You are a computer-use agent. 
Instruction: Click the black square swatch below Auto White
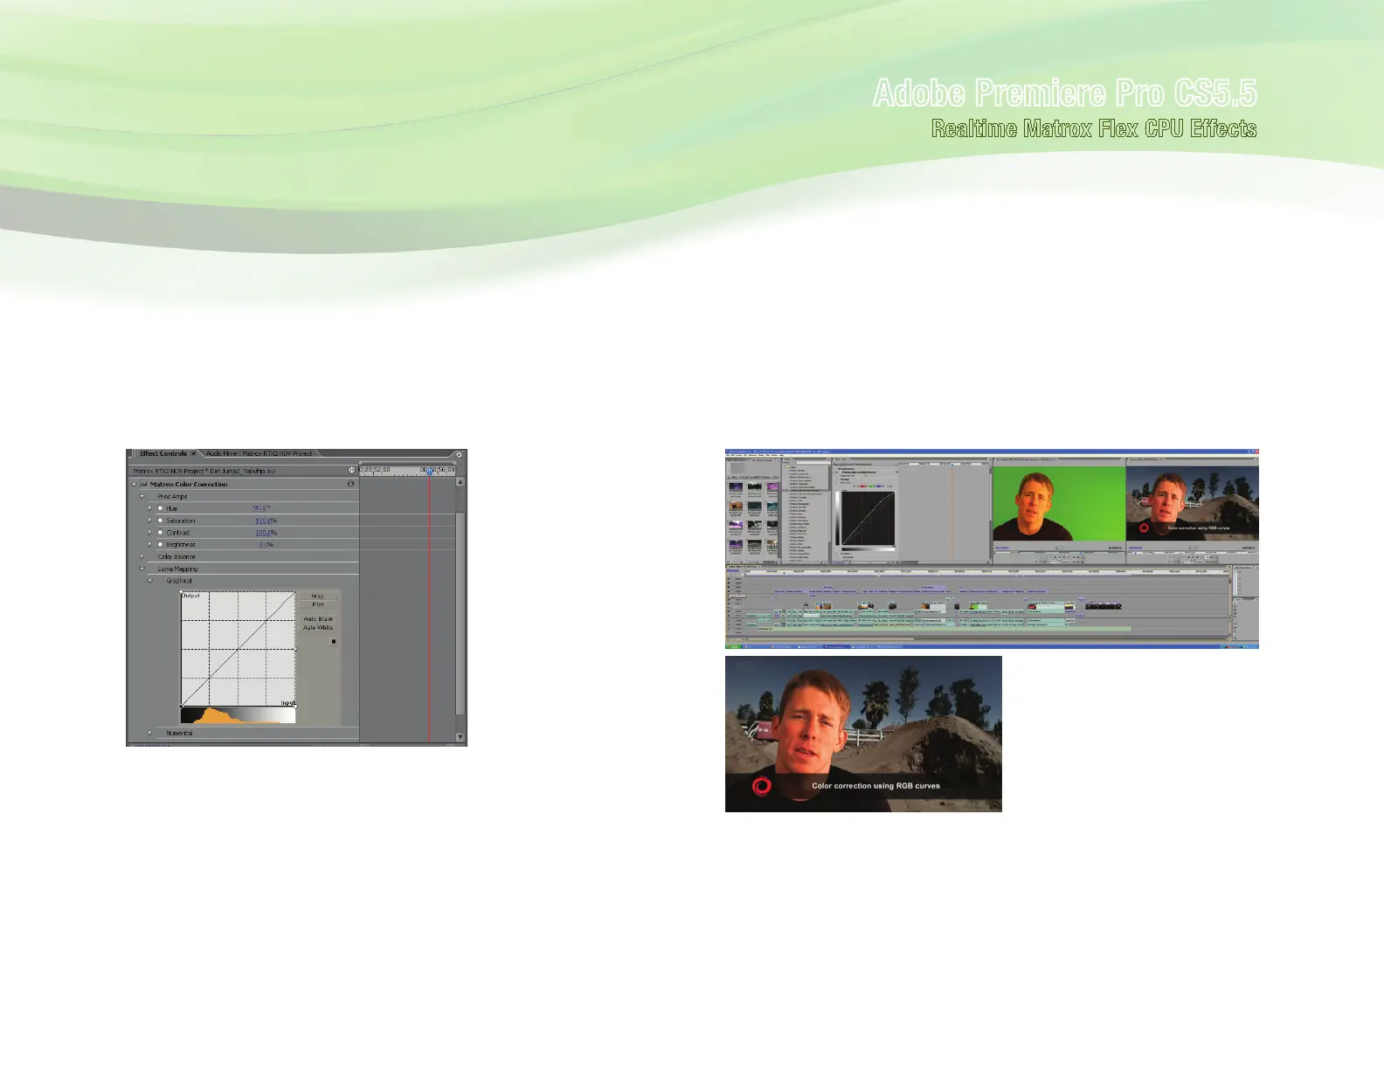(333, 641)
